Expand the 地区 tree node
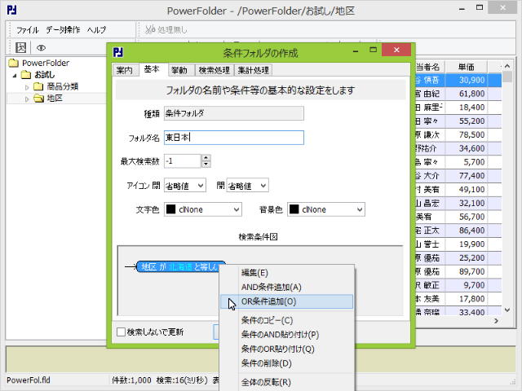 point(27,99)
